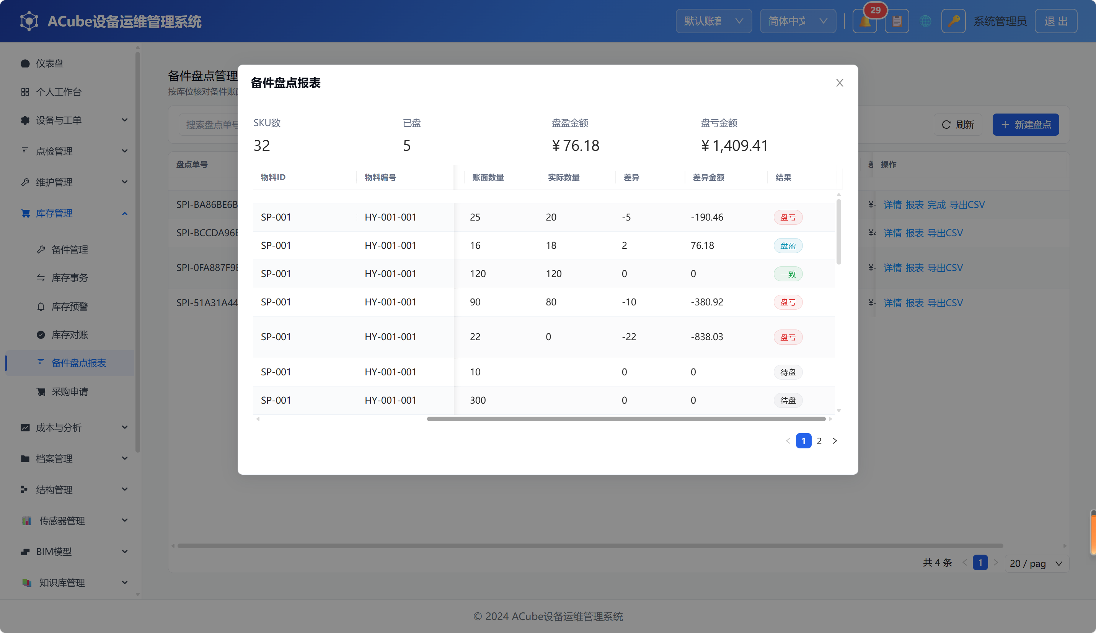Image resolution: width=1096 pixels, height=633 pixels.
Task: Select 备件盘点报表 submenu item
Action: point(70,363)
